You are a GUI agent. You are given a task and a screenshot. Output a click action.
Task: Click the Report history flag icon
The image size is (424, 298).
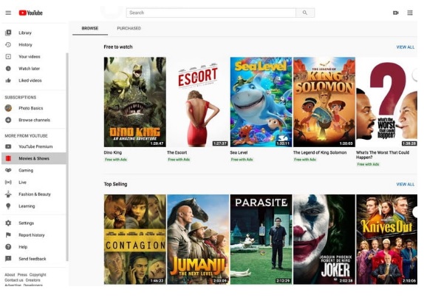(8, 235)
